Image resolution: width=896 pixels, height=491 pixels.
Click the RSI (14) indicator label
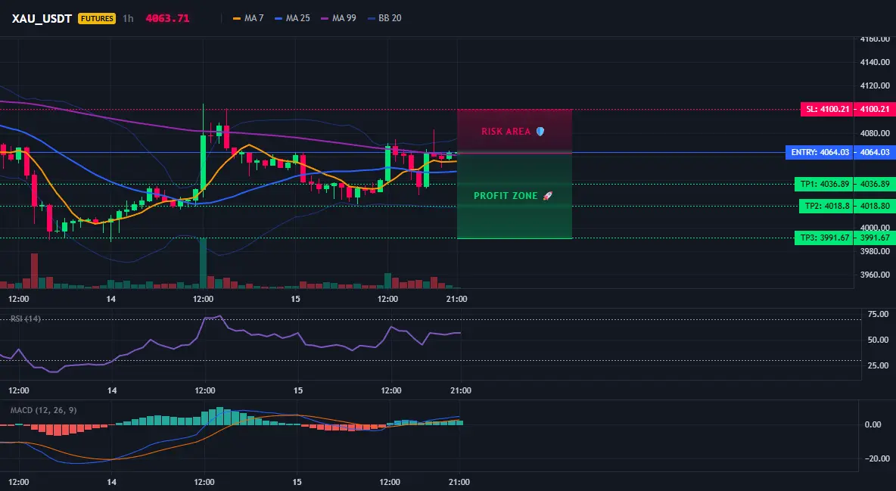point(26,319)
